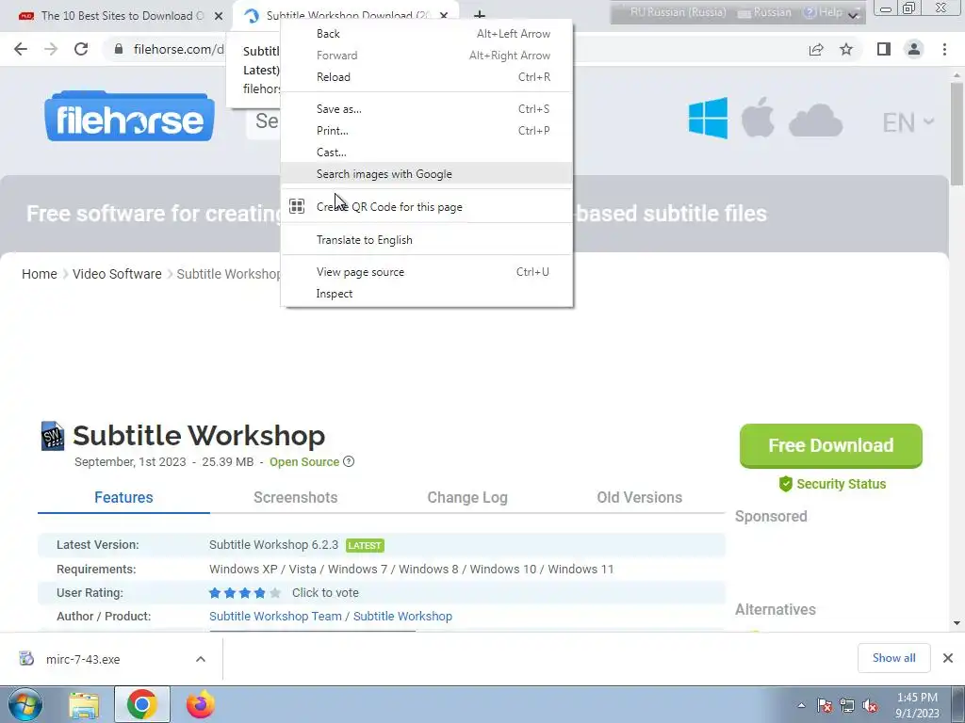Choose Create QR Code for this page
Screen dimensions: 965x723
[427, 206]
